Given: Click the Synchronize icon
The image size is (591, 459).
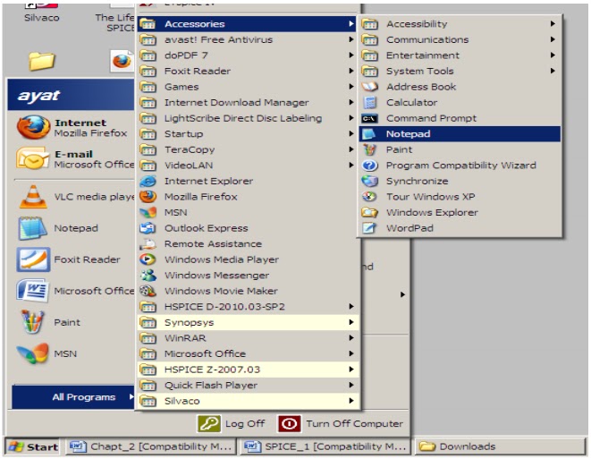Looking at the screenshot, I should (369, 181).
